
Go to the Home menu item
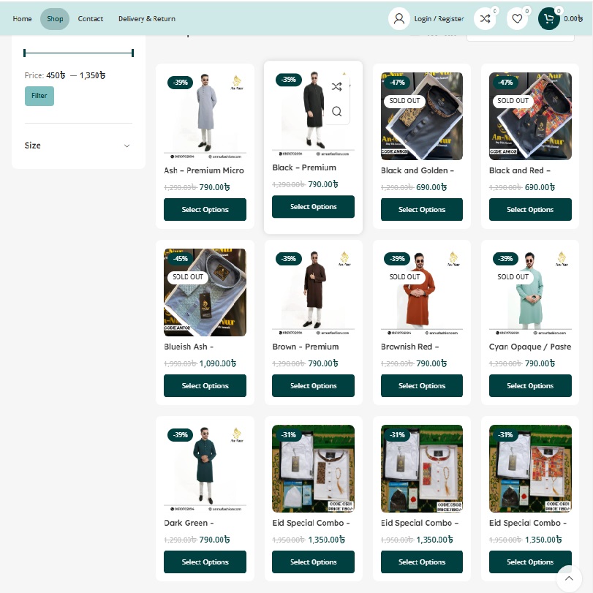coord(22,19)
